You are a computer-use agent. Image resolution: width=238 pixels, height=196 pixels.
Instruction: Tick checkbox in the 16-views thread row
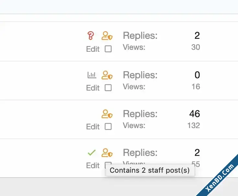[x=108, y=88]
